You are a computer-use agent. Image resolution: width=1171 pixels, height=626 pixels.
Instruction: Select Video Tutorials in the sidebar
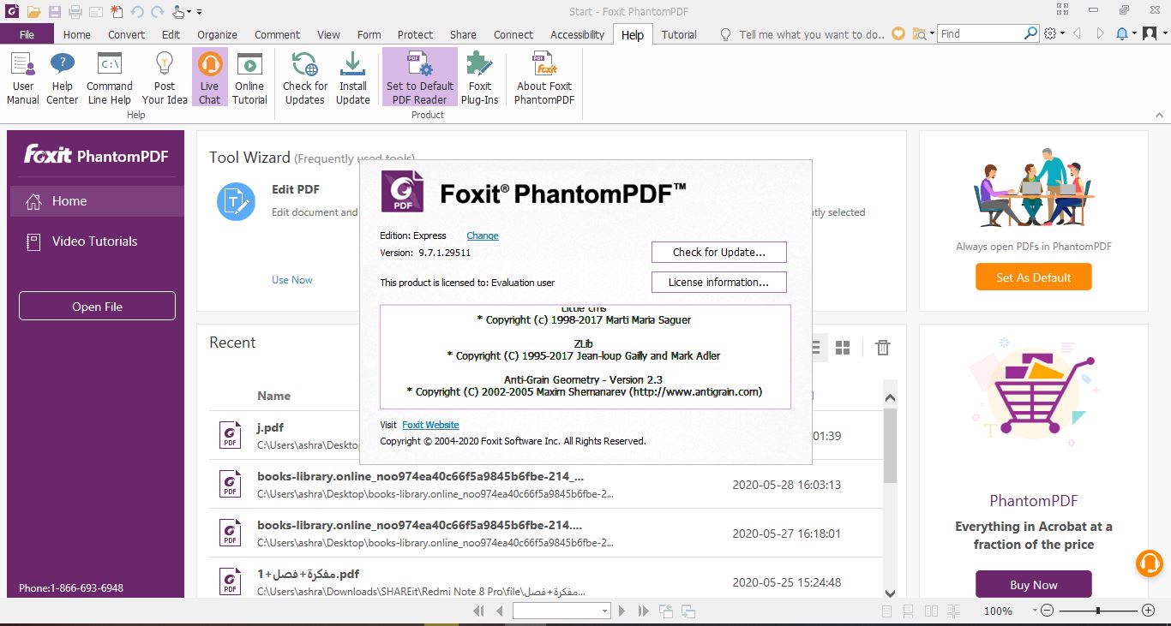(96, 241)
